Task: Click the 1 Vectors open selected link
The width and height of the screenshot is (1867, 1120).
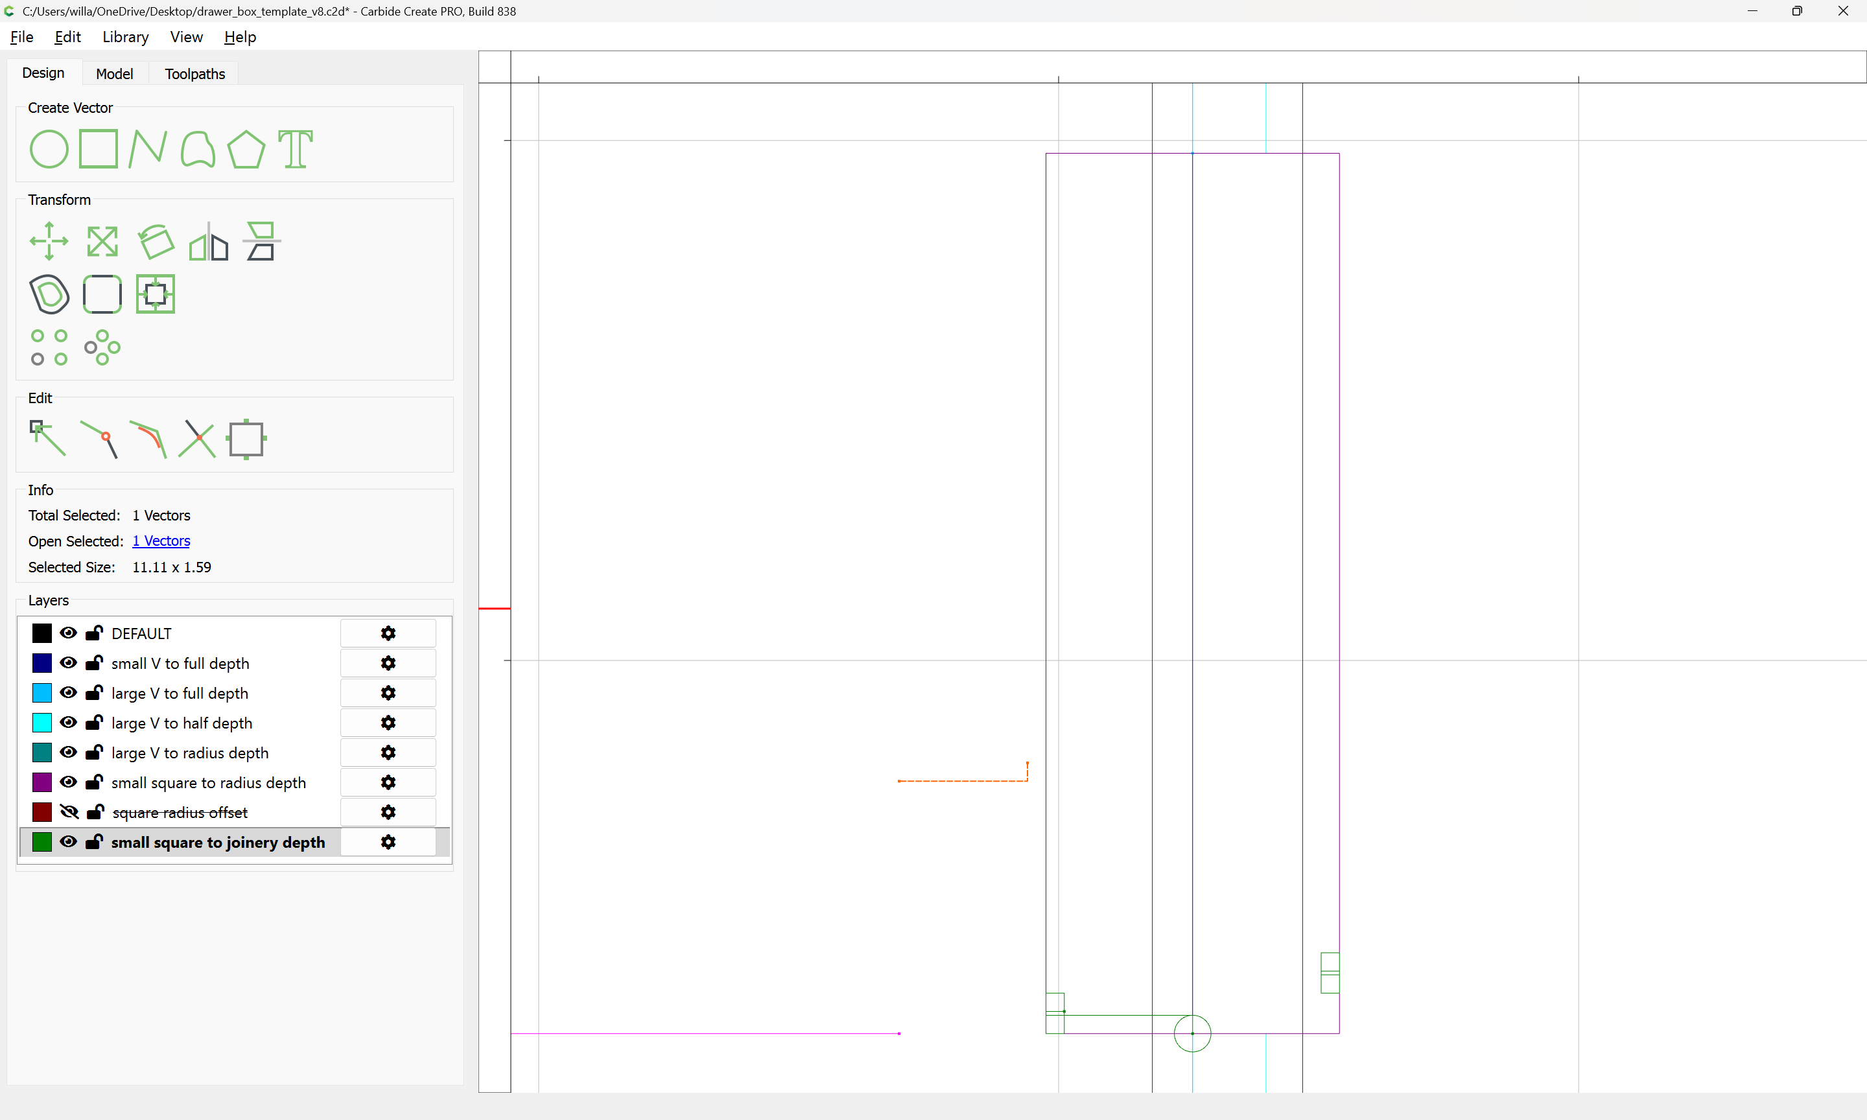Action: (x=161, y=541)
